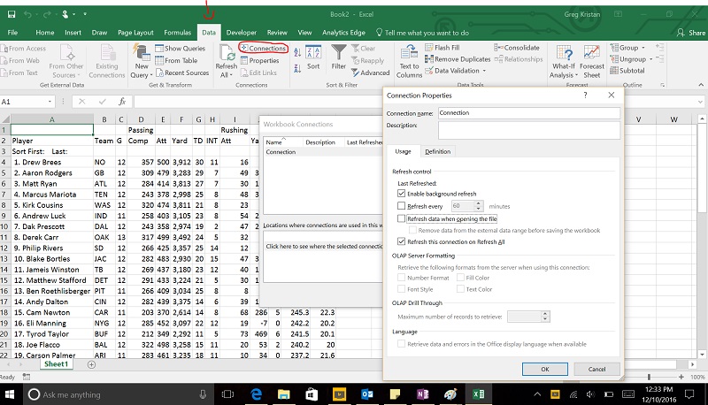Click From Table in Get & Transform
708x405 pixels.
pos(176,60)
